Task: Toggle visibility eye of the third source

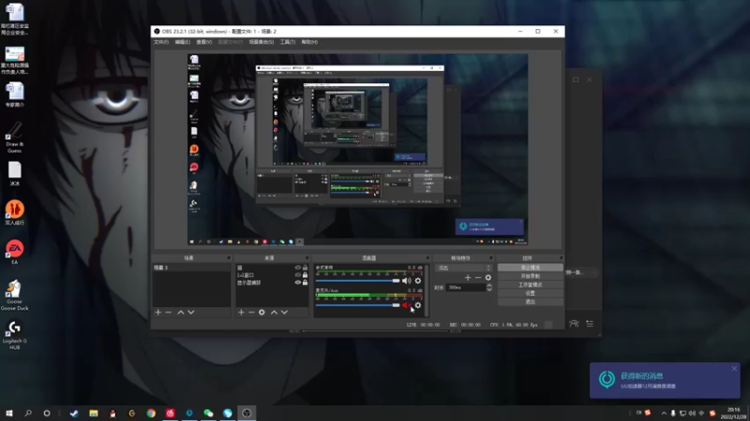Action: 297,283
